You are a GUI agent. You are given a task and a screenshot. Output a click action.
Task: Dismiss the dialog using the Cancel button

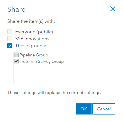click(104, 109)
